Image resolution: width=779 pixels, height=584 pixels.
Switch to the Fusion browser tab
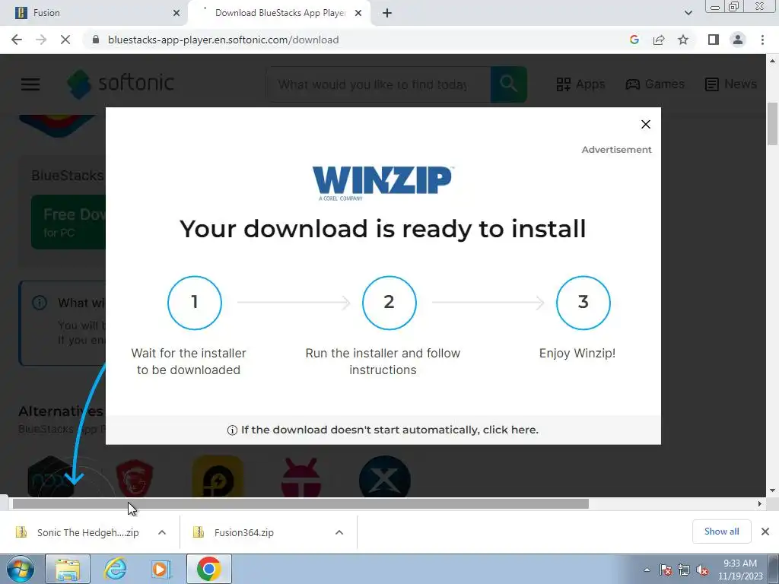[94, 13]
